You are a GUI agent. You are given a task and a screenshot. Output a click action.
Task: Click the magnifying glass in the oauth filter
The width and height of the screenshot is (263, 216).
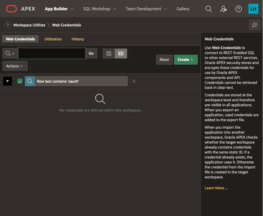(x=29, y=81)
